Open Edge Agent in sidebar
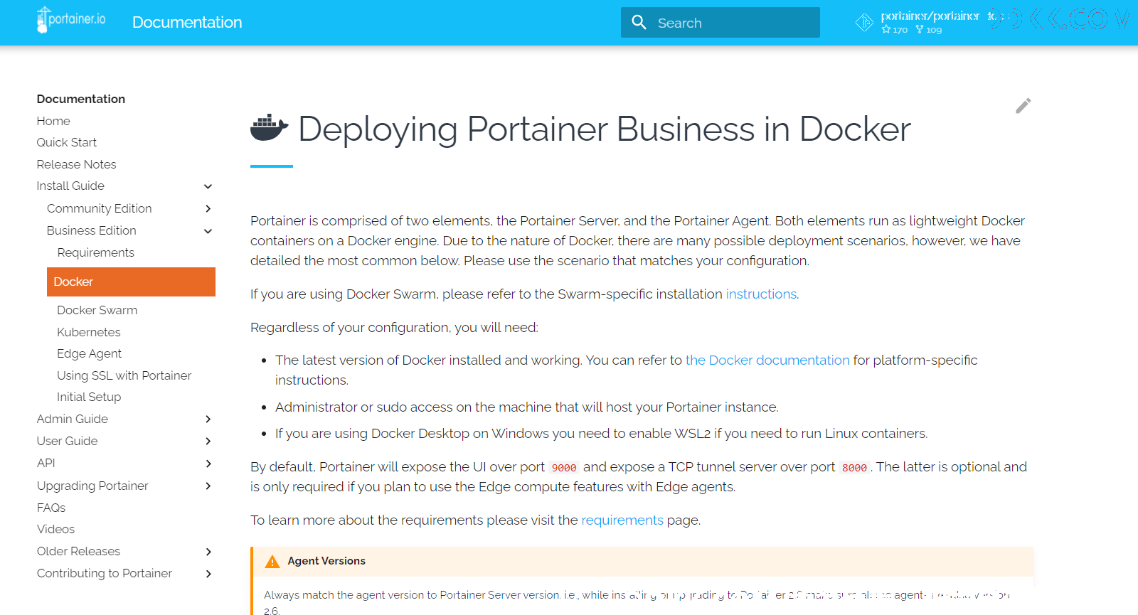Viewport: 1138px width, 615px height. [90, 353]
